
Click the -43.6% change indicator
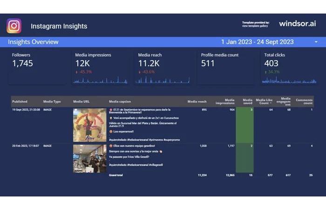point(147,72)
